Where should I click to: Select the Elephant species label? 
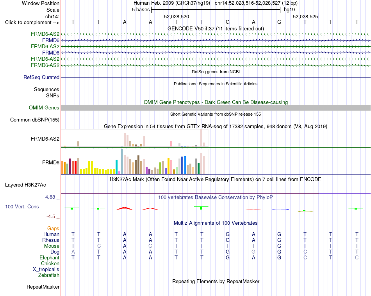49,257
